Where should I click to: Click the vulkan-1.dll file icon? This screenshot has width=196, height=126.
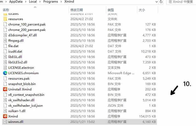5,111
